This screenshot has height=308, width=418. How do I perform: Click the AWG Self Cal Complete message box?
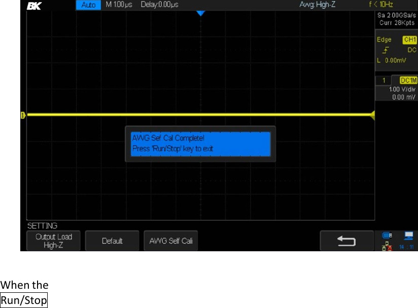[200, 144]
